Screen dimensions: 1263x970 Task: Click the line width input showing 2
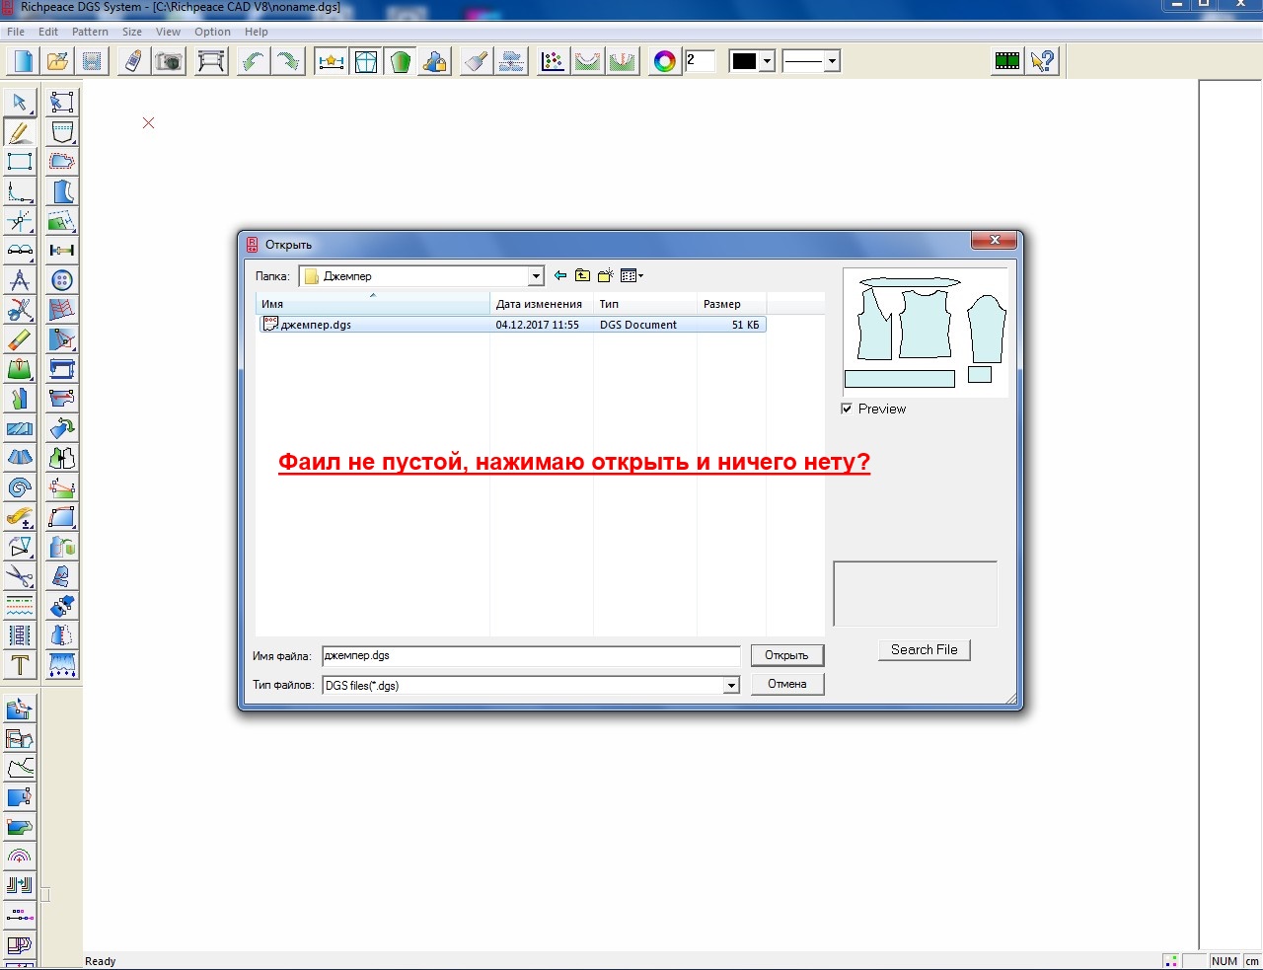coord(700,61)
